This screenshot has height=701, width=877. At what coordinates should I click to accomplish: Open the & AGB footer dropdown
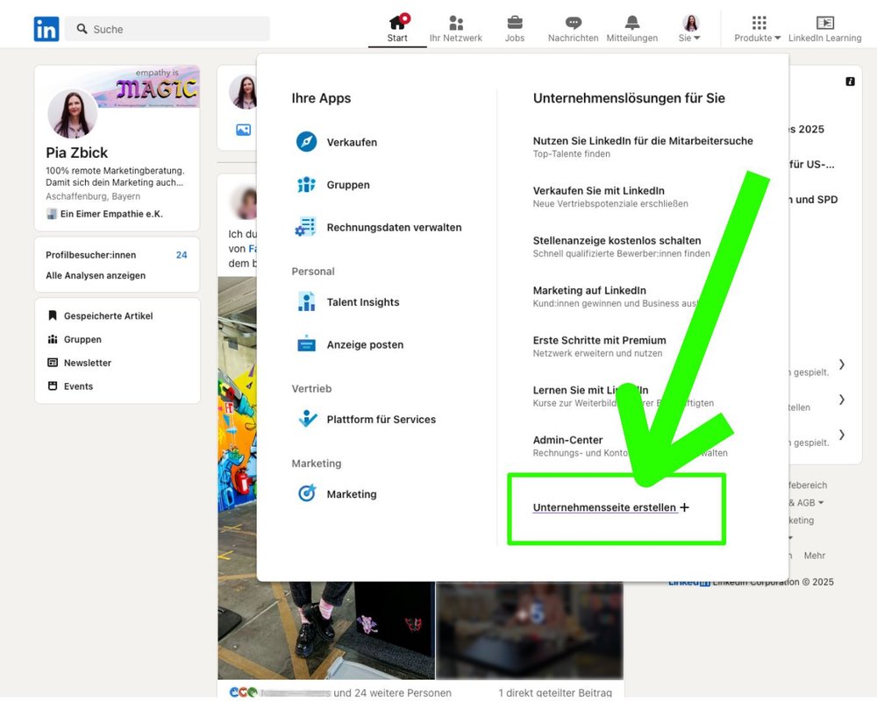click(806, 503)
